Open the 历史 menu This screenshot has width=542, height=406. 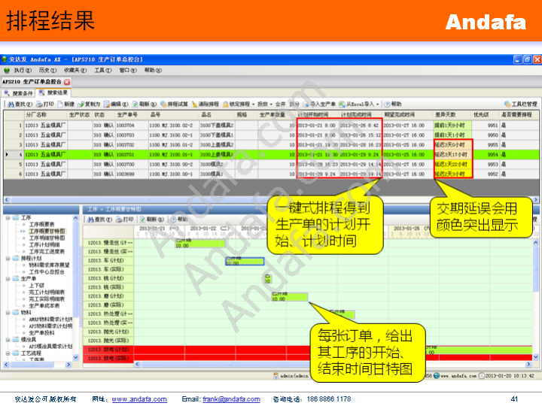(47, 71)
